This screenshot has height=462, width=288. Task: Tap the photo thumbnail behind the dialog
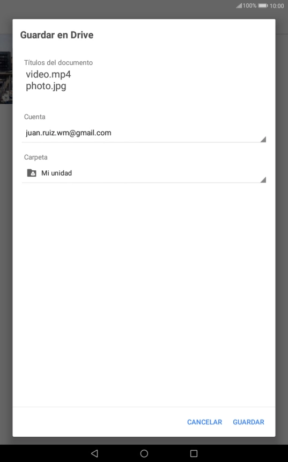[6, 77]
